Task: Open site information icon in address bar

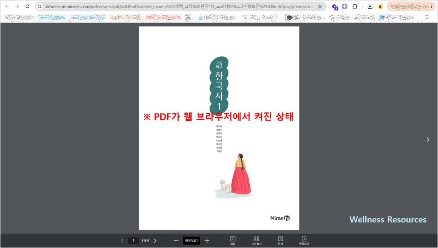Action: coord(40,6)
